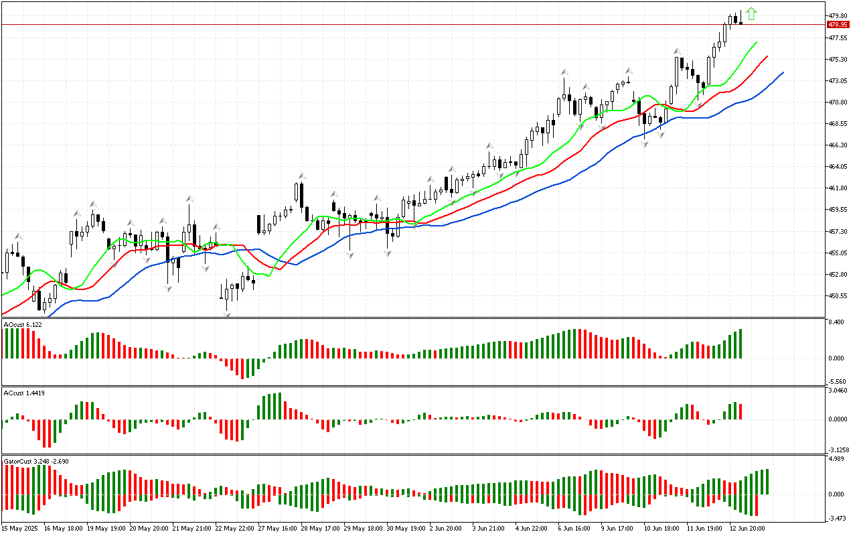Viewport: 857px width, 536px height.
Task: Click the down fractal below the 22 May low
Action: pyautogui.click(x=227, y=315)
